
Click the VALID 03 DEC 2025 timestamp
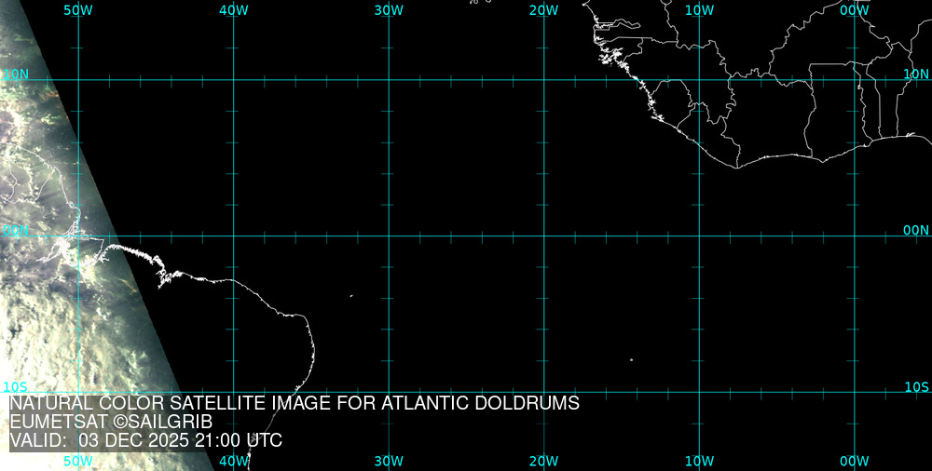point(145,440)
